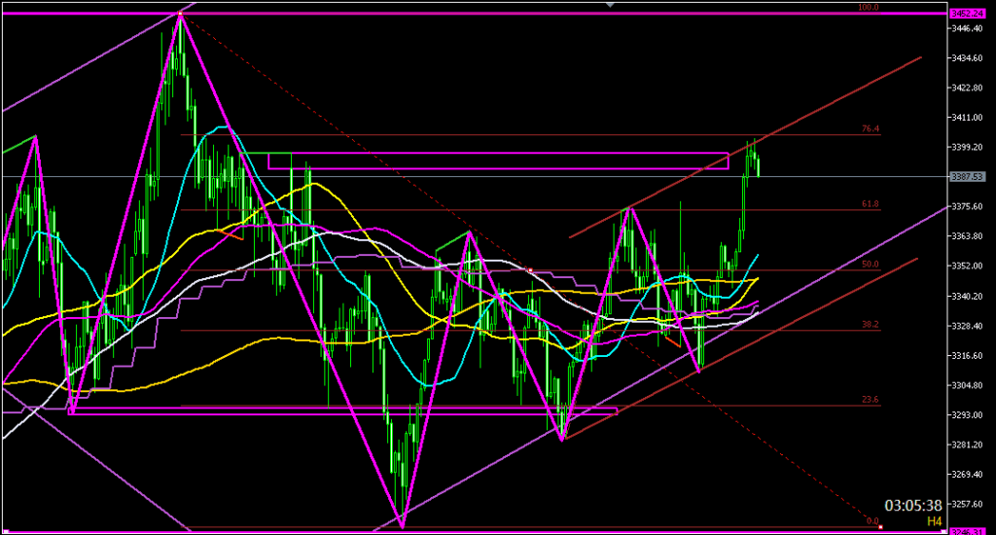Click the chart shift triangle marker at top
Image resolution: width=996 pixels, height=535 pixels.
[610, 5]
